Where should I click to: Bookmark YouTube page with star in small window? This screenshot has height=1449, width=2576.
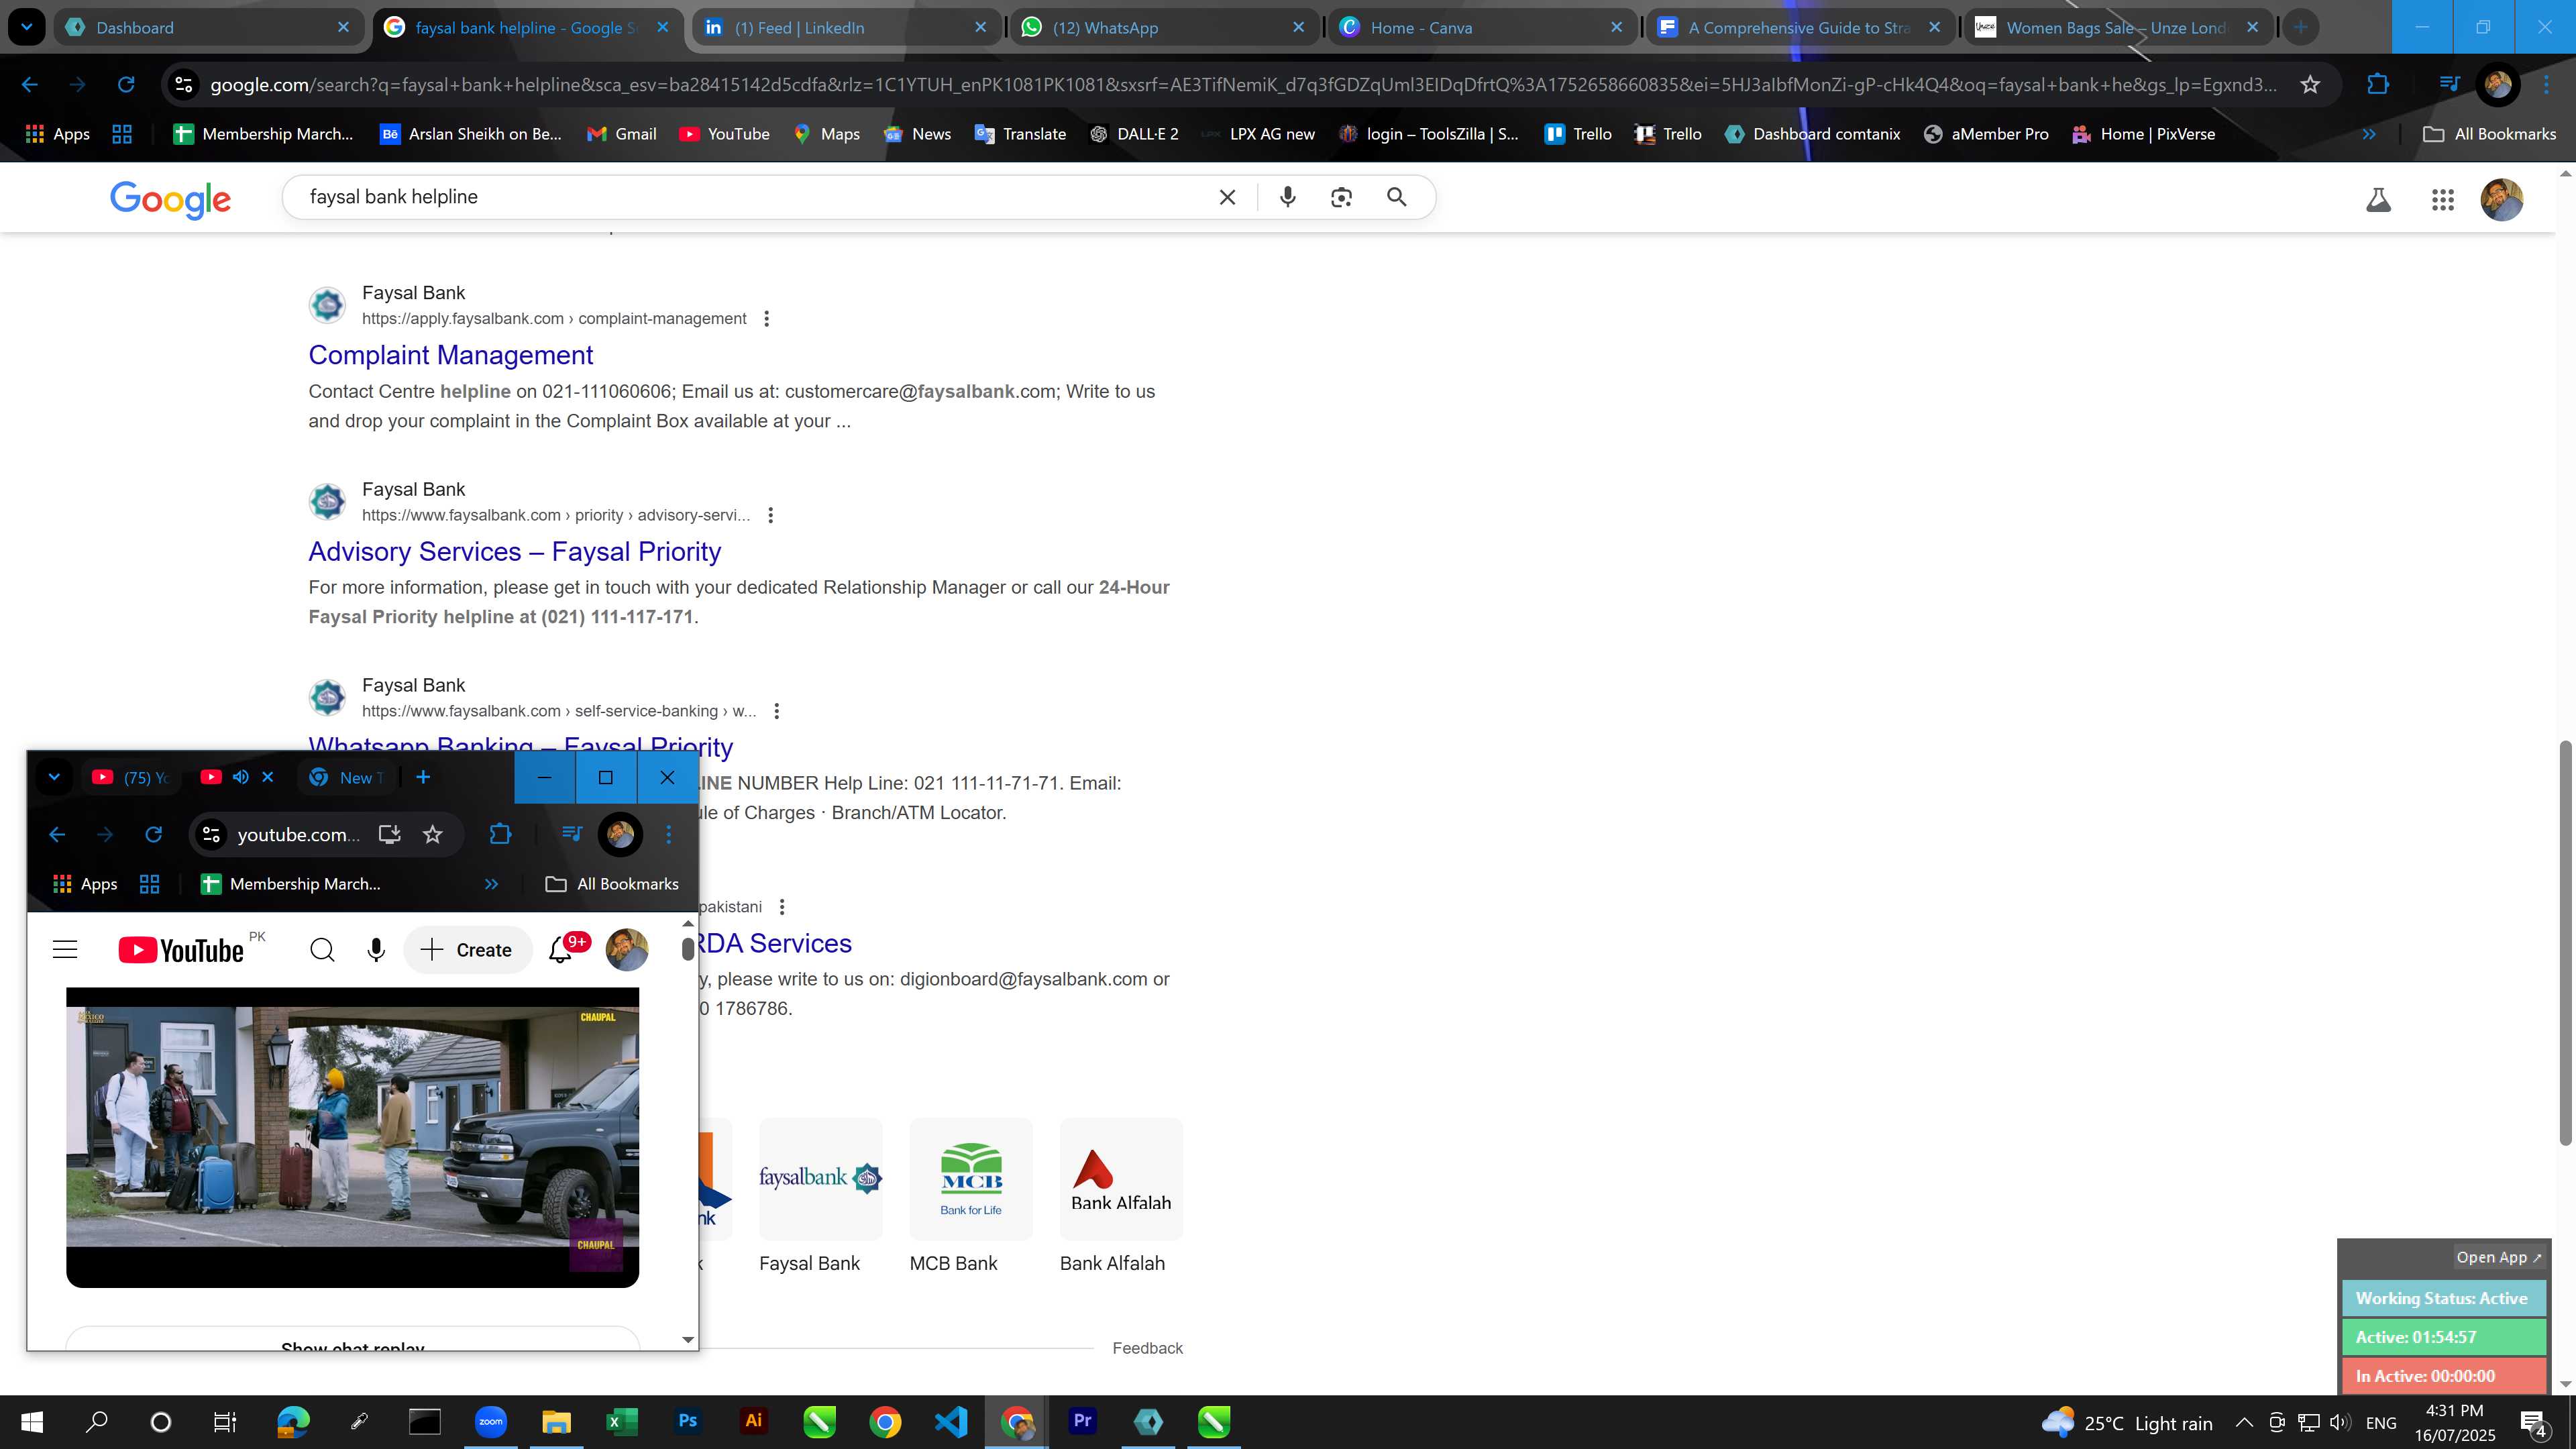[432, 834]
